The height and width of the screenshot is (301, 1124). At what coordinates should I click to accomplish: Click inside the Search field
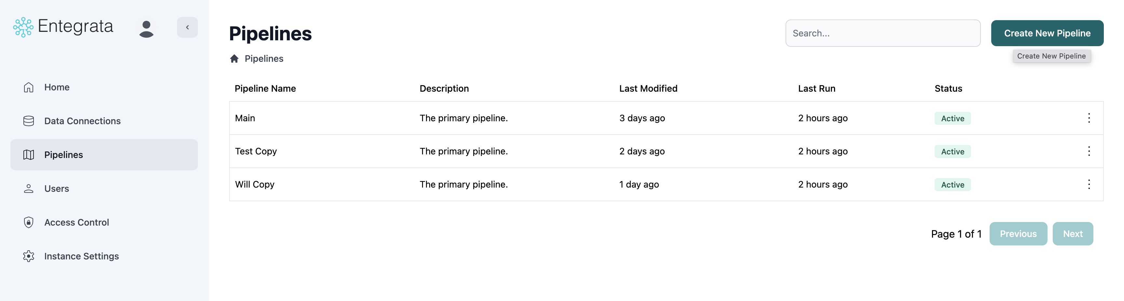tap(883, 33)
